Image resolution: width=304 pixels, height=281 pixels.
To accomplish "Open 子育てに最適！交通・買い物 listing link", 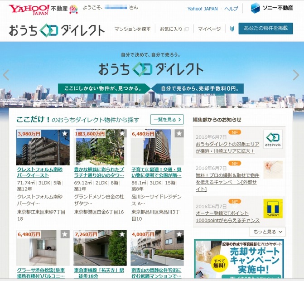I will [x=156, y=172].
